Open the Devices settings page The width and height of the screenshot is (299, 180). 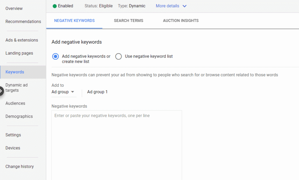(13, 148)
